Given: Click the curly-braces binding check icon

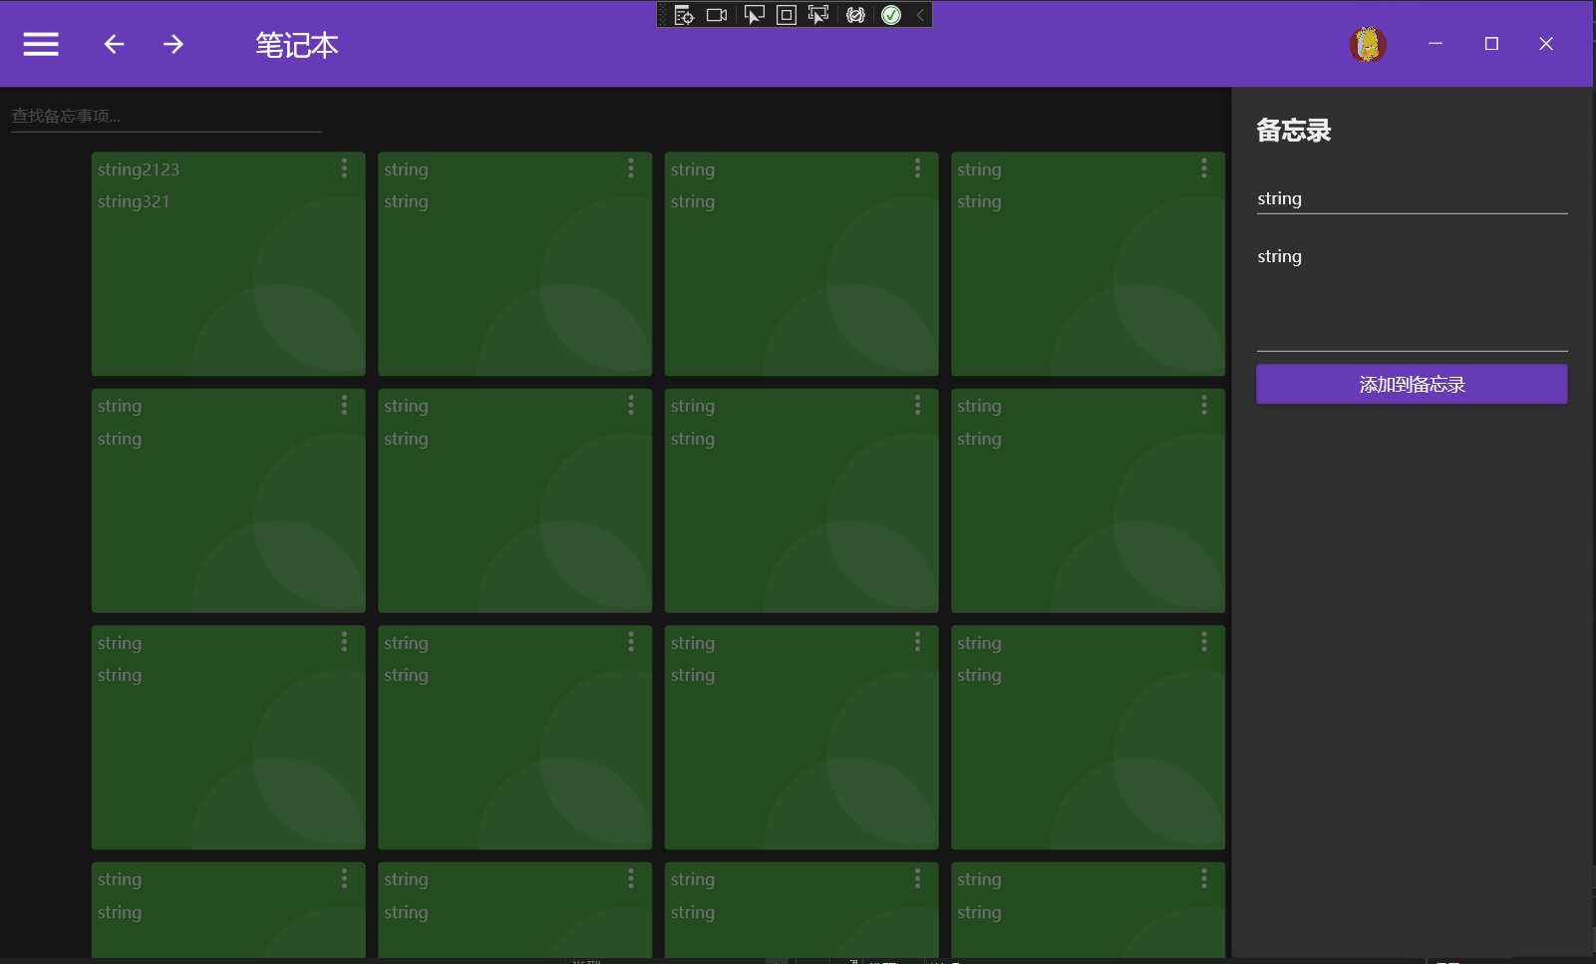Looking at the screenshot, I should tap(855, 15).
